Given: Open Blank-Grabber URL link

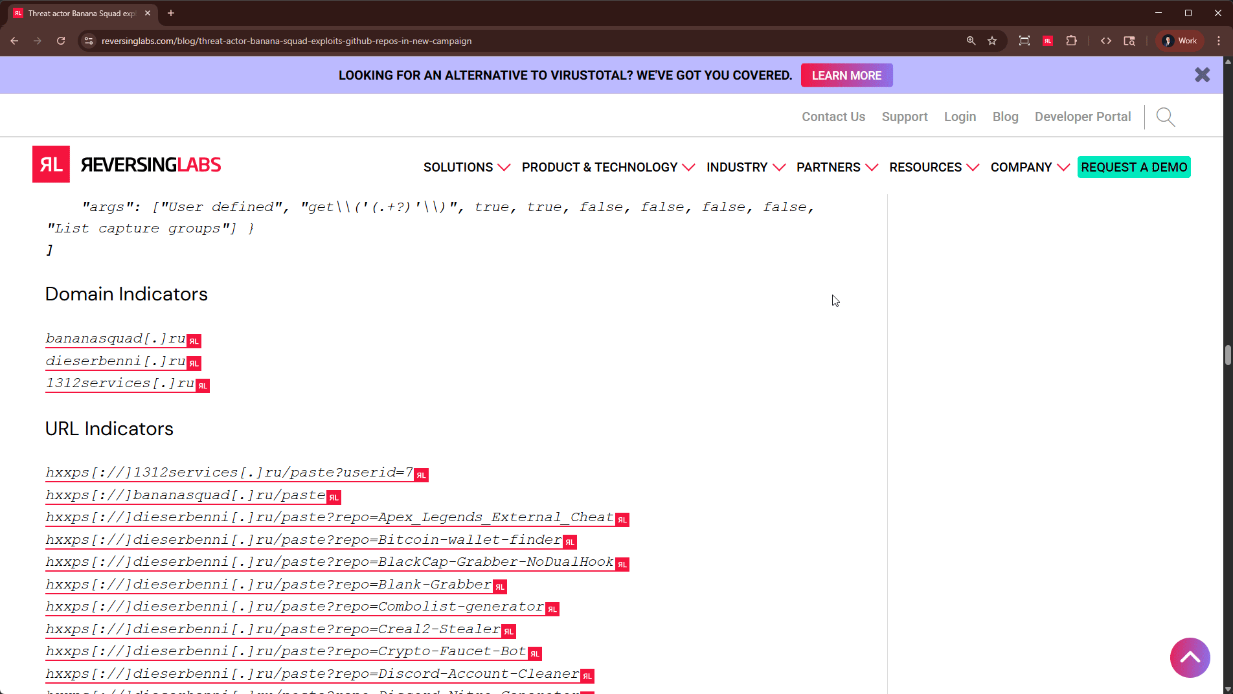Looking at the screenshot, I should point(269,585).
